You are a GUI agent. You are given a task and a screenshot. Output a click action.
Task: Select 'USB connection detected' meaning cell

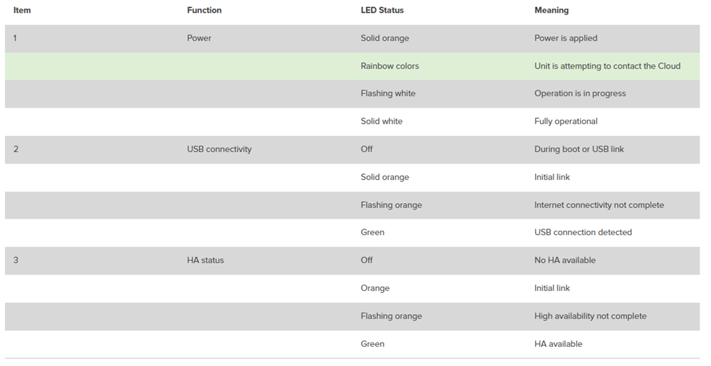[x=583, y=232]
